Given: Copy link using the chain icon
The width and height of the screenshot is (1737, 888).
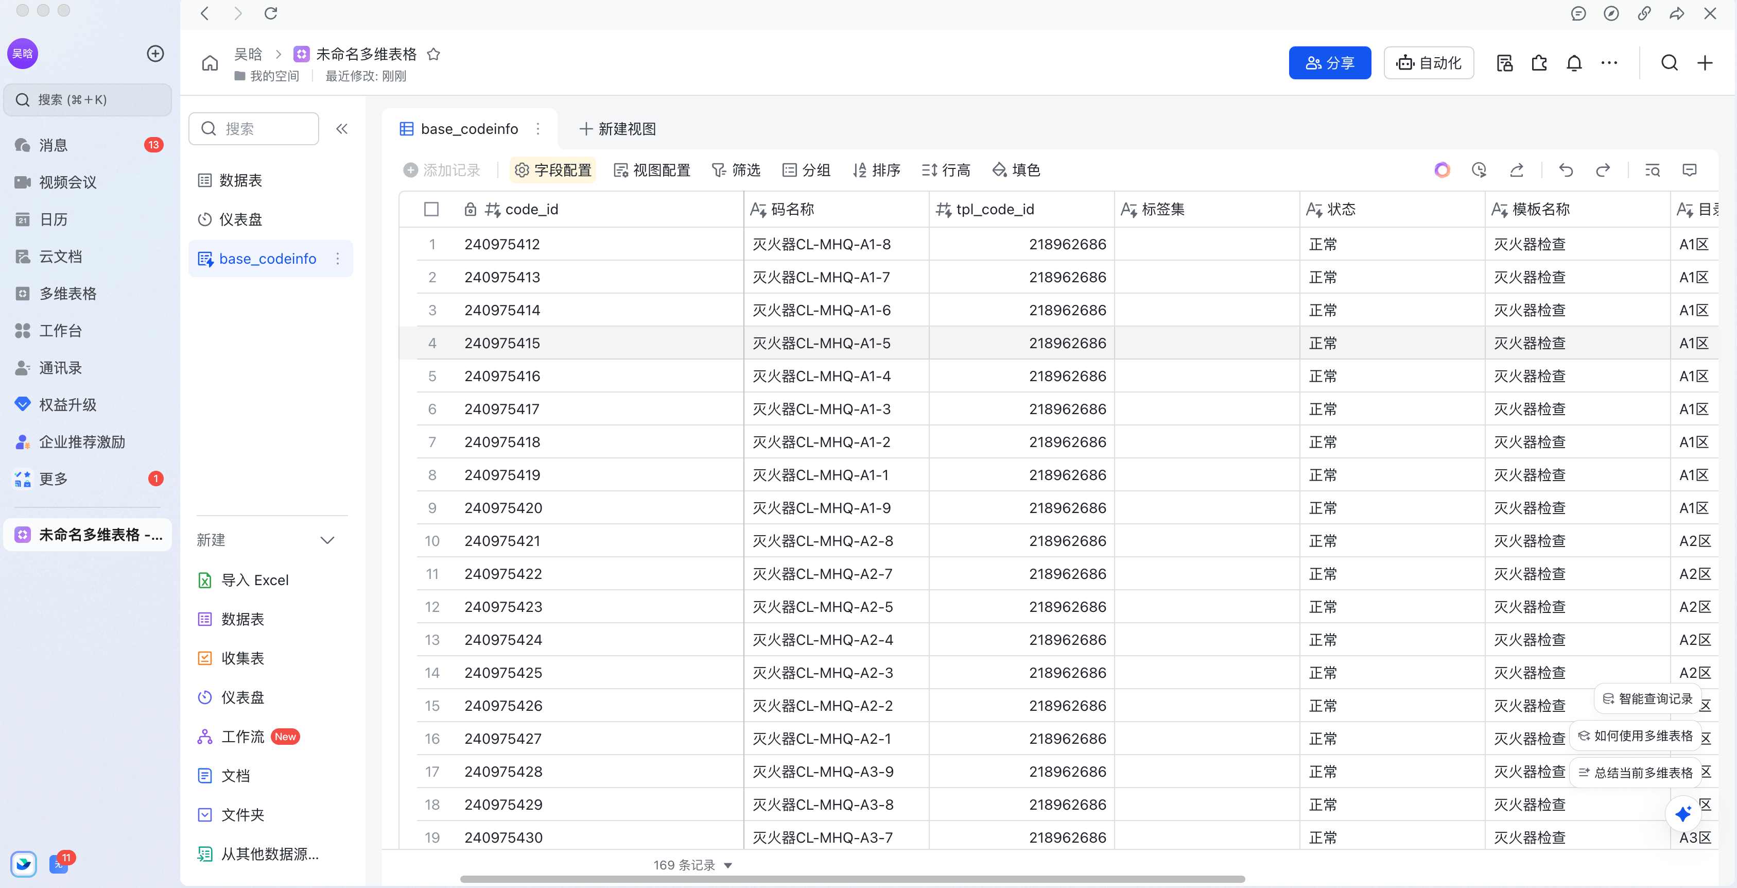Looking at the screenshot, I should pos(1645,13).
